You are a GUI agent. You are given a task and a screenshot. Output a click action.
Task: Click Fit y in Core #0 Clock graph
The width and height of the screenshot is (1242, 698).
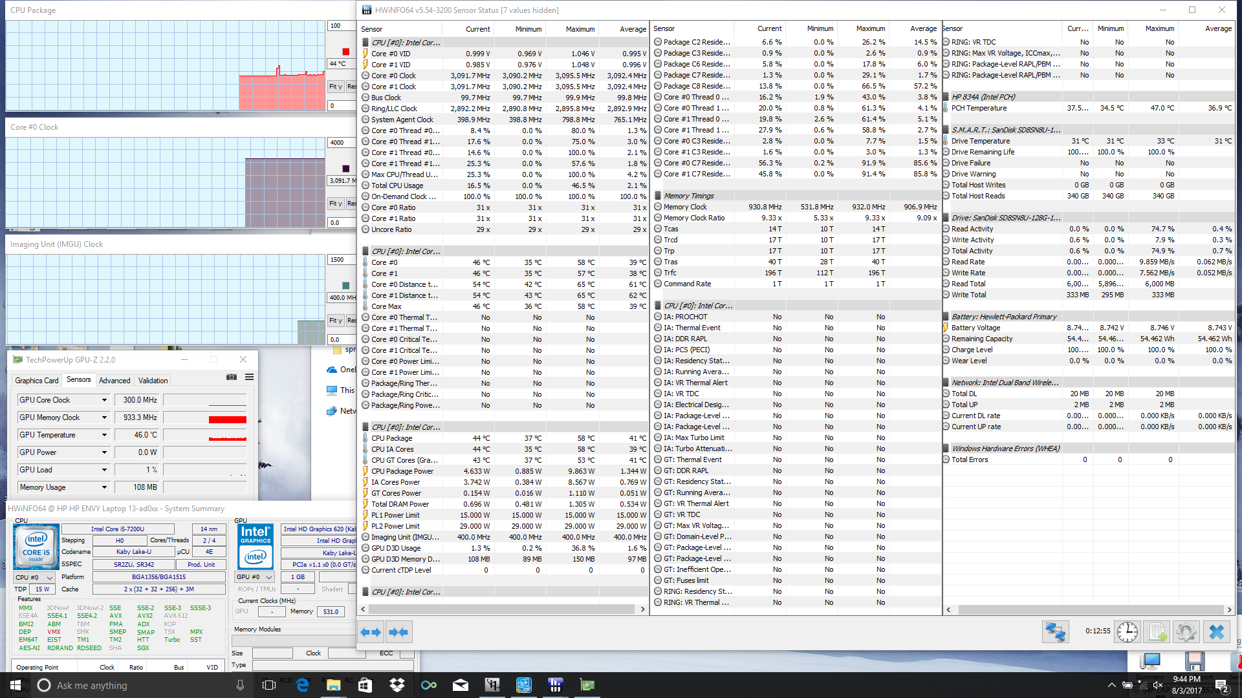point(336,204)
